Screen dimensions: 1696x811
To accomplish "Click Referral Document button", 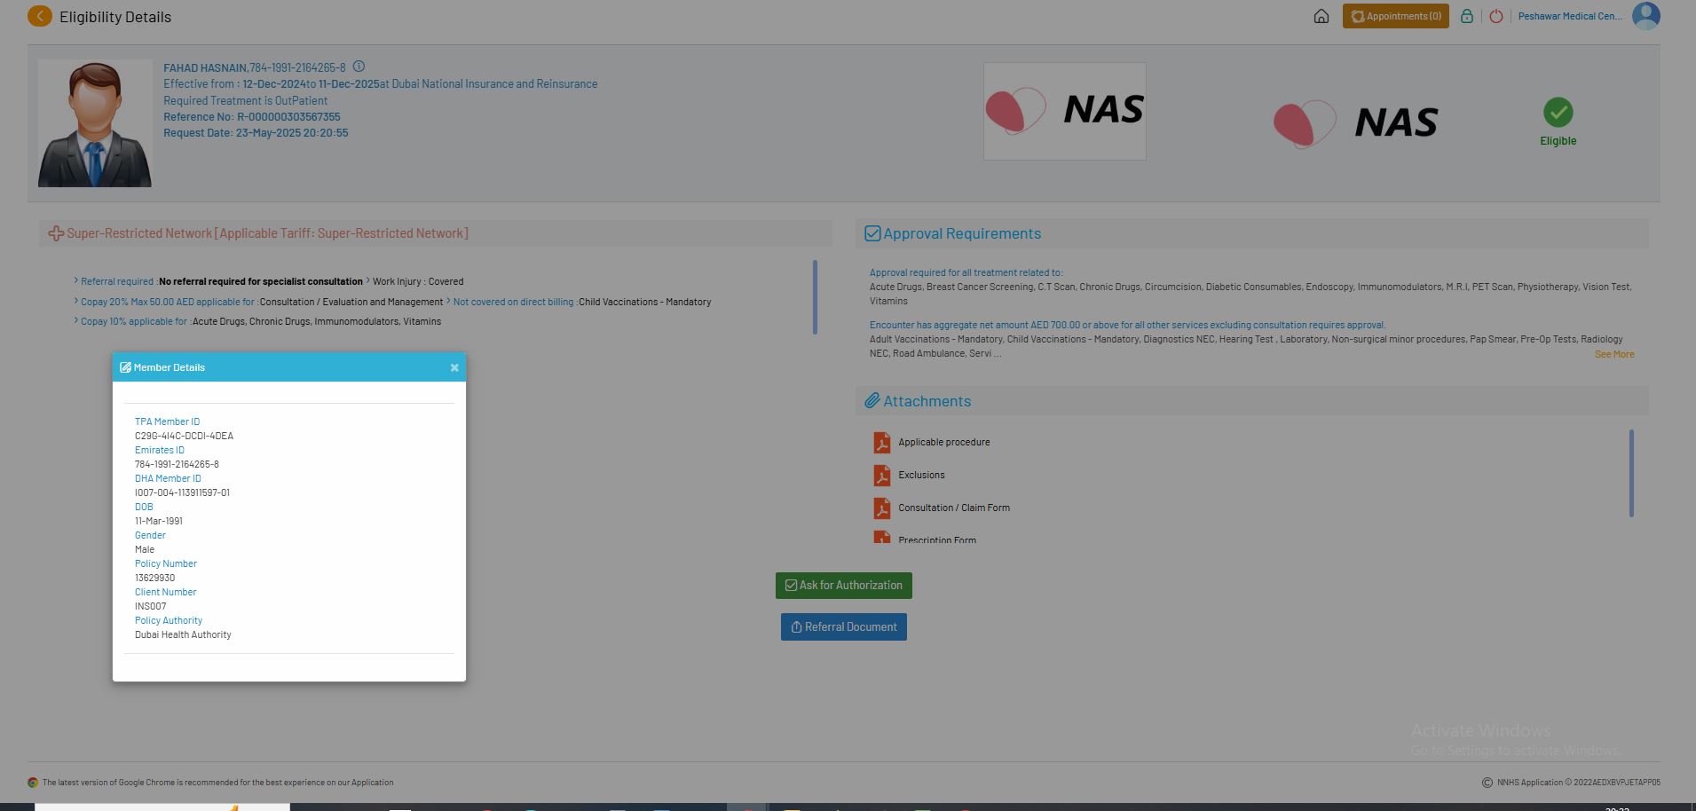I will (843, 626).
